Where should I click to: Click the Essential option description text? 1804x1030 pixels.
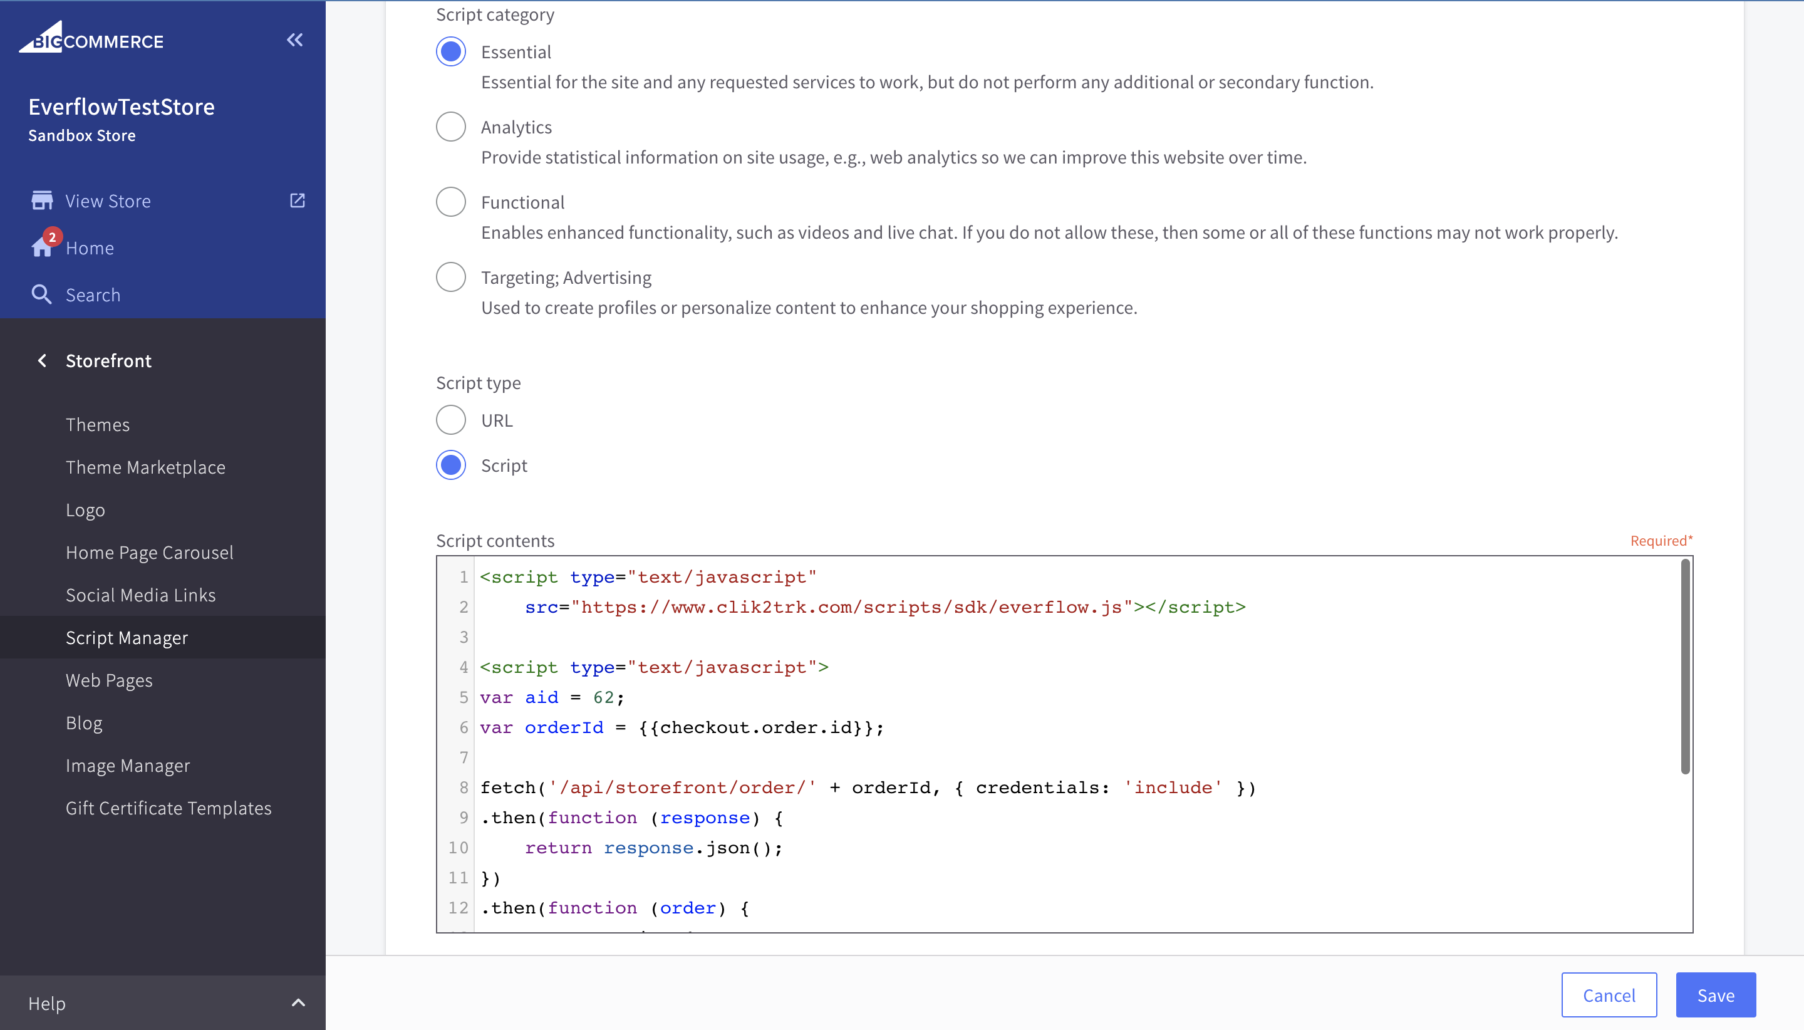(927, 82)
